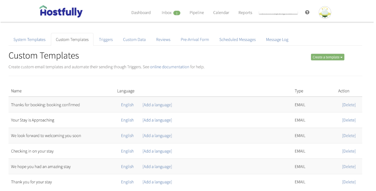
Task: Open the Reports page
Action: pos(245,13)
